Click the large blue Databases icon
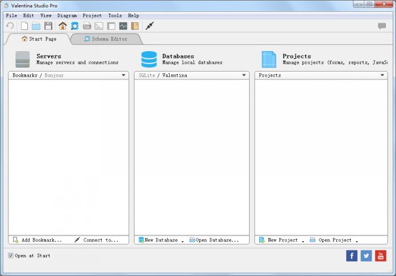Viewport: 396px width, 276px height. click(x=149, y=60)
